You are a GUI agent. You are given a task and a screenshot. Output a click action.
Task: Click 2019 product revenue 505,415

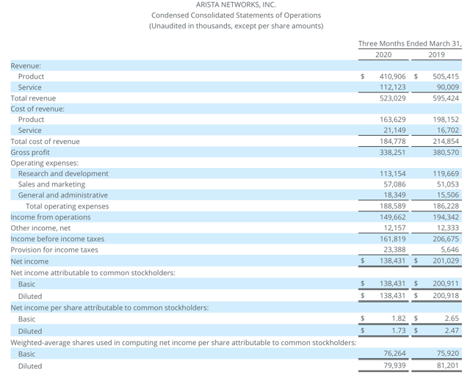coord(446,76)
